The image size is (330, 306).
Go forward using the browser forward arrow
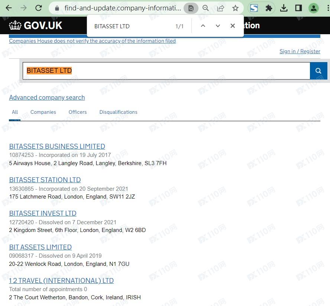(23, 8)
